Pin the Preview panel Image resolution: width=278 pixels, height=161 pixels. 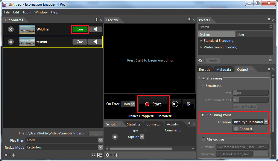click(x=189, y=20)
